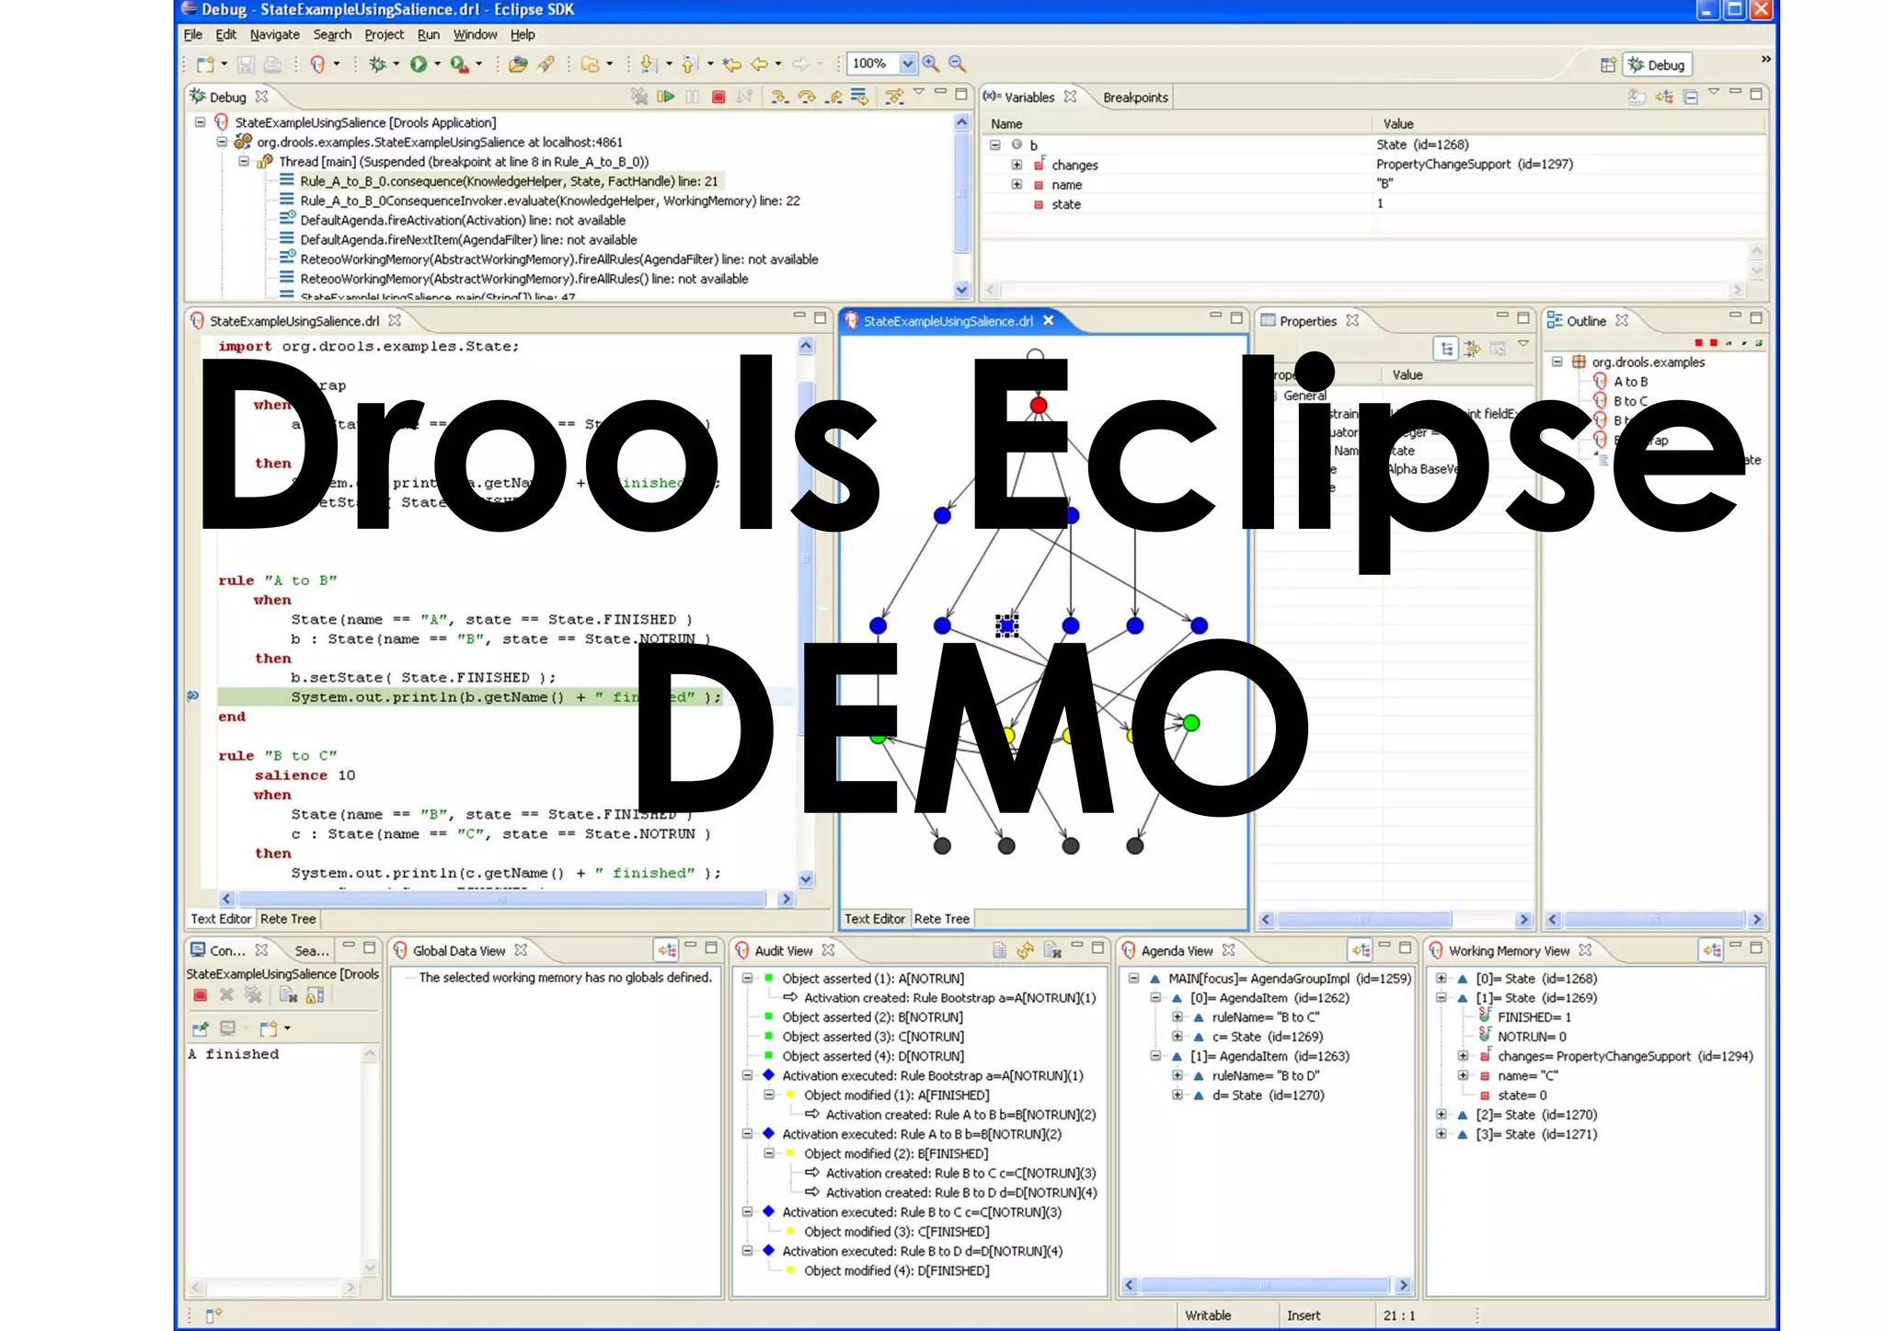Click the External Tools run icon
This screenshot has width=1884, height=1331.
[459, 64]
